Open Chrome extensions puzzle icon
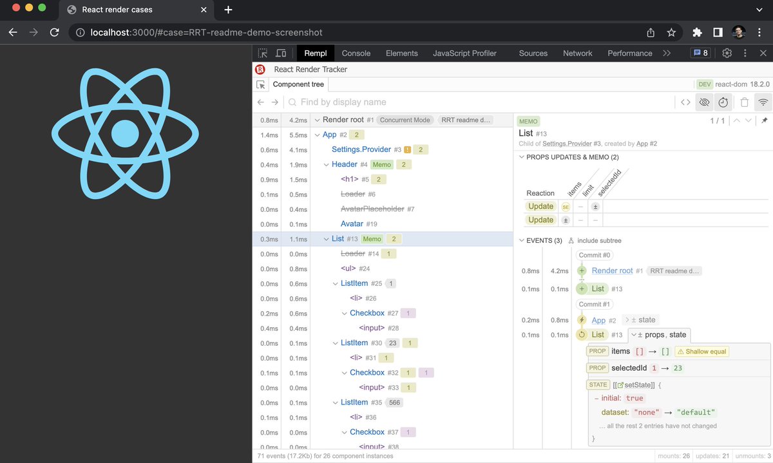Image resolution: width=773 pixels, height=463 pixels. (697, 32)
